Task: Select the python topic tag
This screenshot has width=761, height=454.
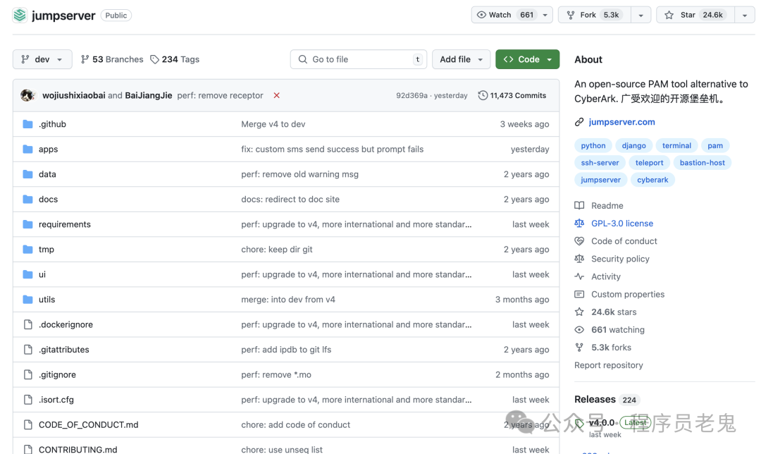Action: pos(593,146)
